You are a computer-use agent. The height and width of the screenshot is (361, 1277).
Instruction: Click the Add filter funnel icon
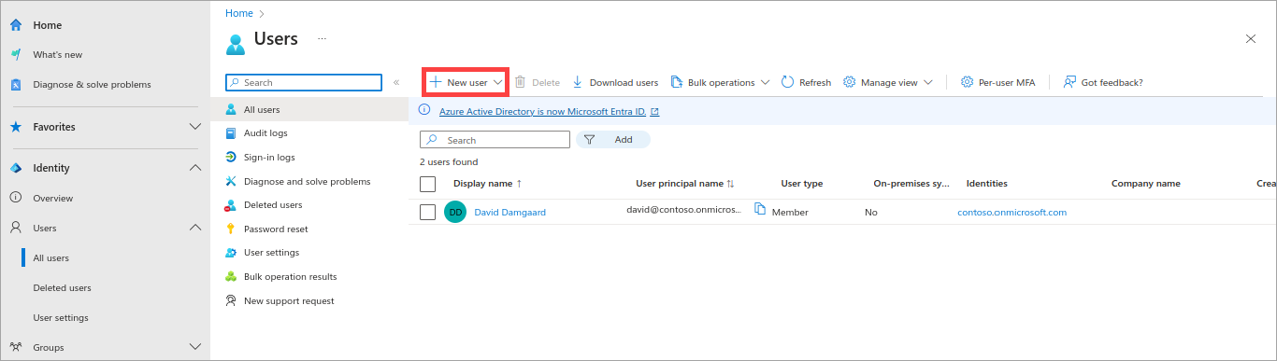(x=590, y=140)
